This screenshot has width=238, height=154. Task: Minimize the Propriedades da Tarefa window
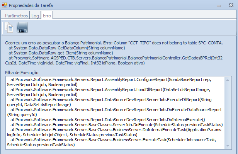pyautogui.click(x=219, y=6)
